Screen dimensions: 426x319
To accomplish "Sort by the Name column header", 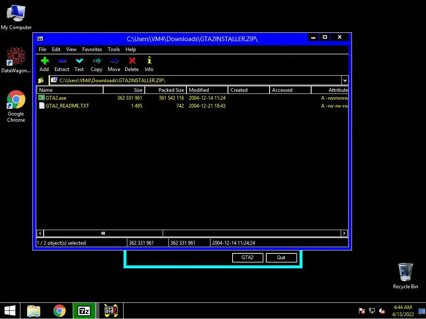I will [70, 90].
